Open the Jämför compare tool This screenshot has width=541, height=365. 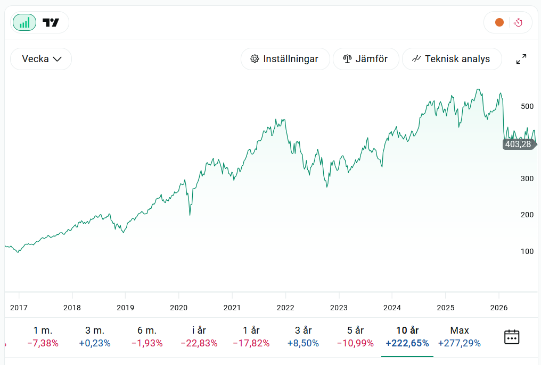click(366, 59)
